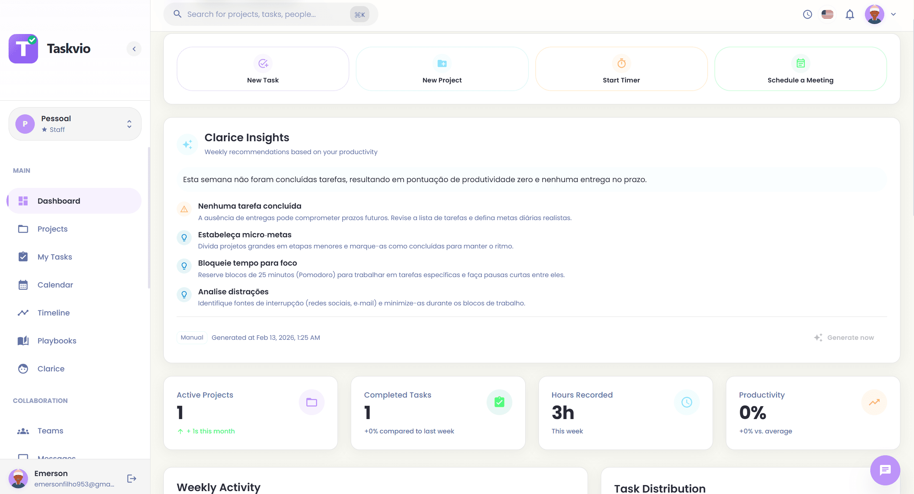Select Dashboard in the main navigation

tap(58, 200)
